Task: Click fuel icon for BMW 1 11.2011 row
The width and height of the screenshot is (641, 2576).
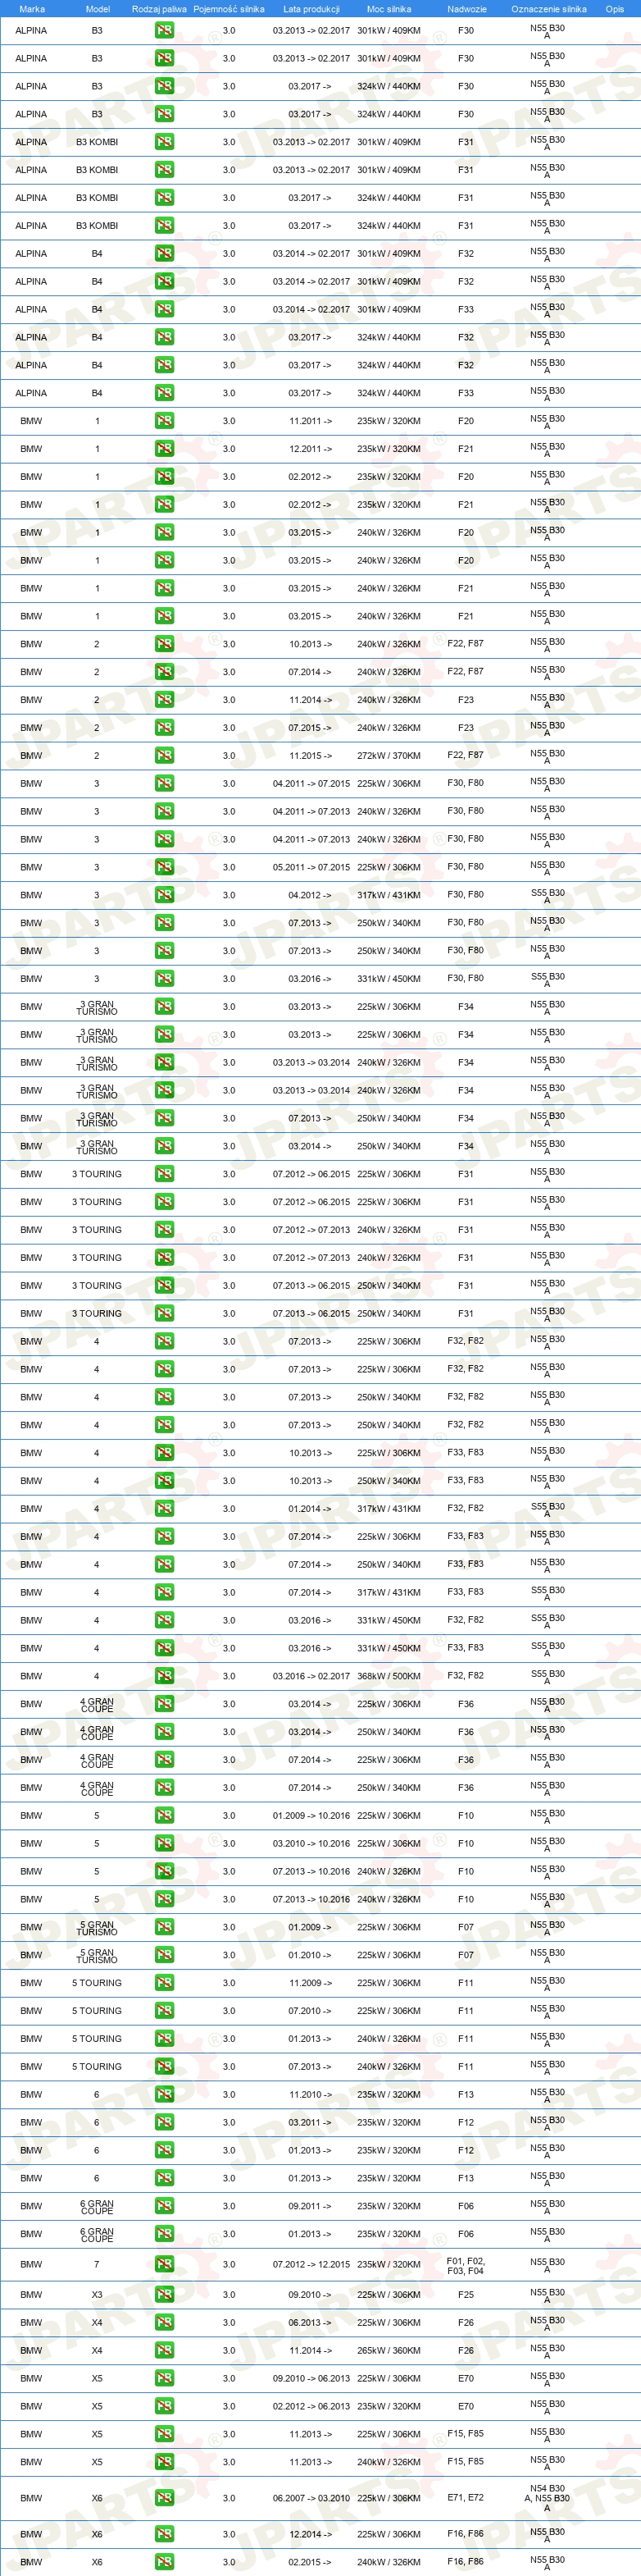Action: [165, 421]
